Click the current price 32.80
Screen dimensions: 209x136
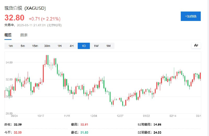point(14,18)
